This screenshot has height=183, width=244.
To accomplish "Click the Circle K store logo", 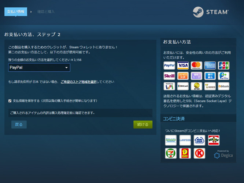I will click(x=199, y=153).
